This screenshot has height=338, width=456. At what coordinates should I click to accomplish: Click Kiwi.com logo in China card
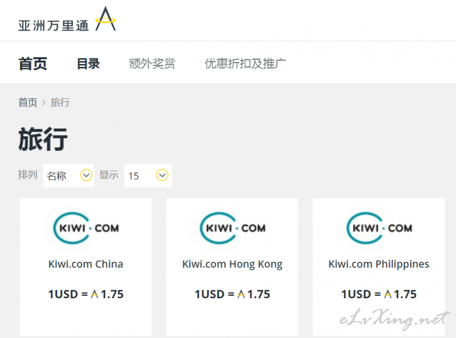86,228
